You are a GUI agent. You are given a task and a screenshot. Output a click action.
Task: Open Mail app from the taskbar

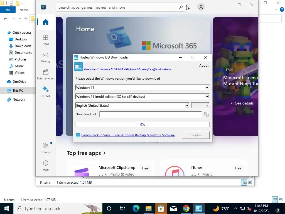[173, 208]
